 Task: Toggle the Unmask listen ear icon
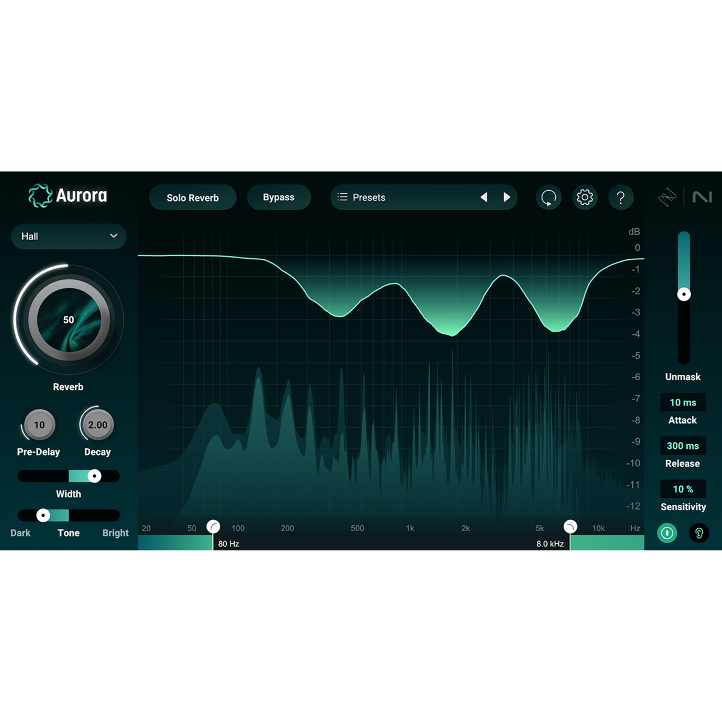(x=699, y=533)
